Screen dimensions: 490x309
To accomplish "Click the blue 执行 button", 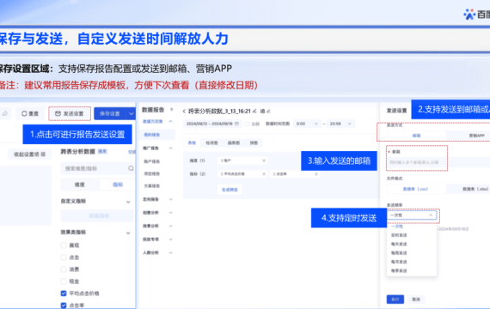I will tap(395, 300).
